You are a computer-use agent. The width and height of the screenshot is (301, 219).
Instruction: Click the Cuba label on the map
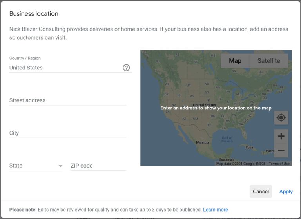tap(249, 147)
